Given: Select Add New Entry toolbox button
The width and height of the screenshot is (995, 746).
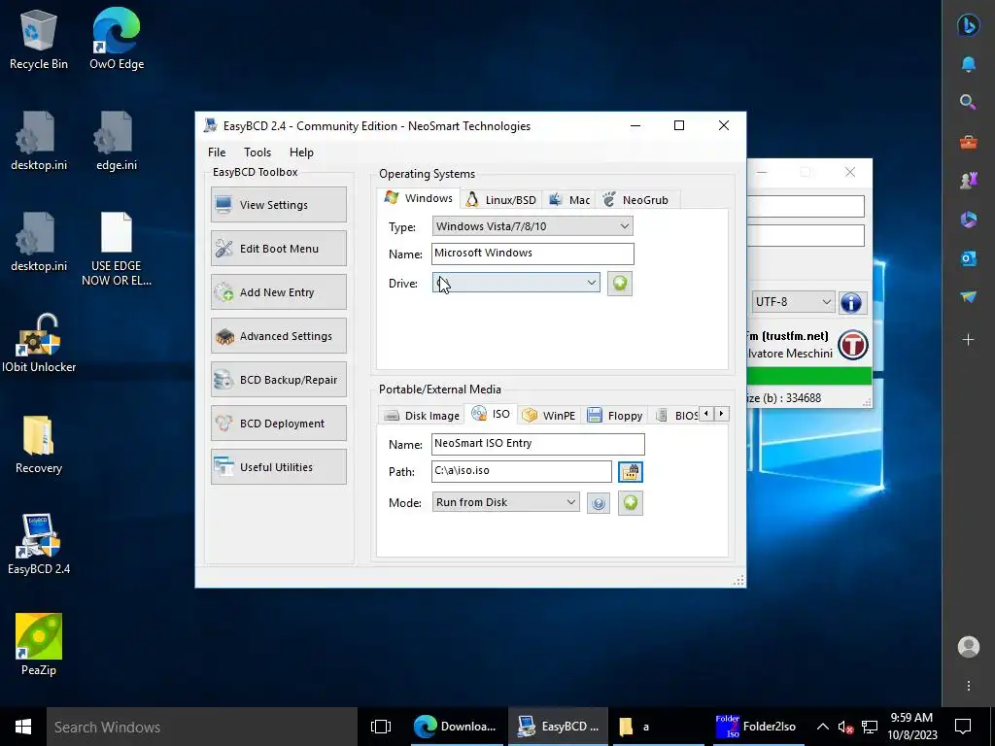Looking at the screenshot, I should [x=279, y=291].
